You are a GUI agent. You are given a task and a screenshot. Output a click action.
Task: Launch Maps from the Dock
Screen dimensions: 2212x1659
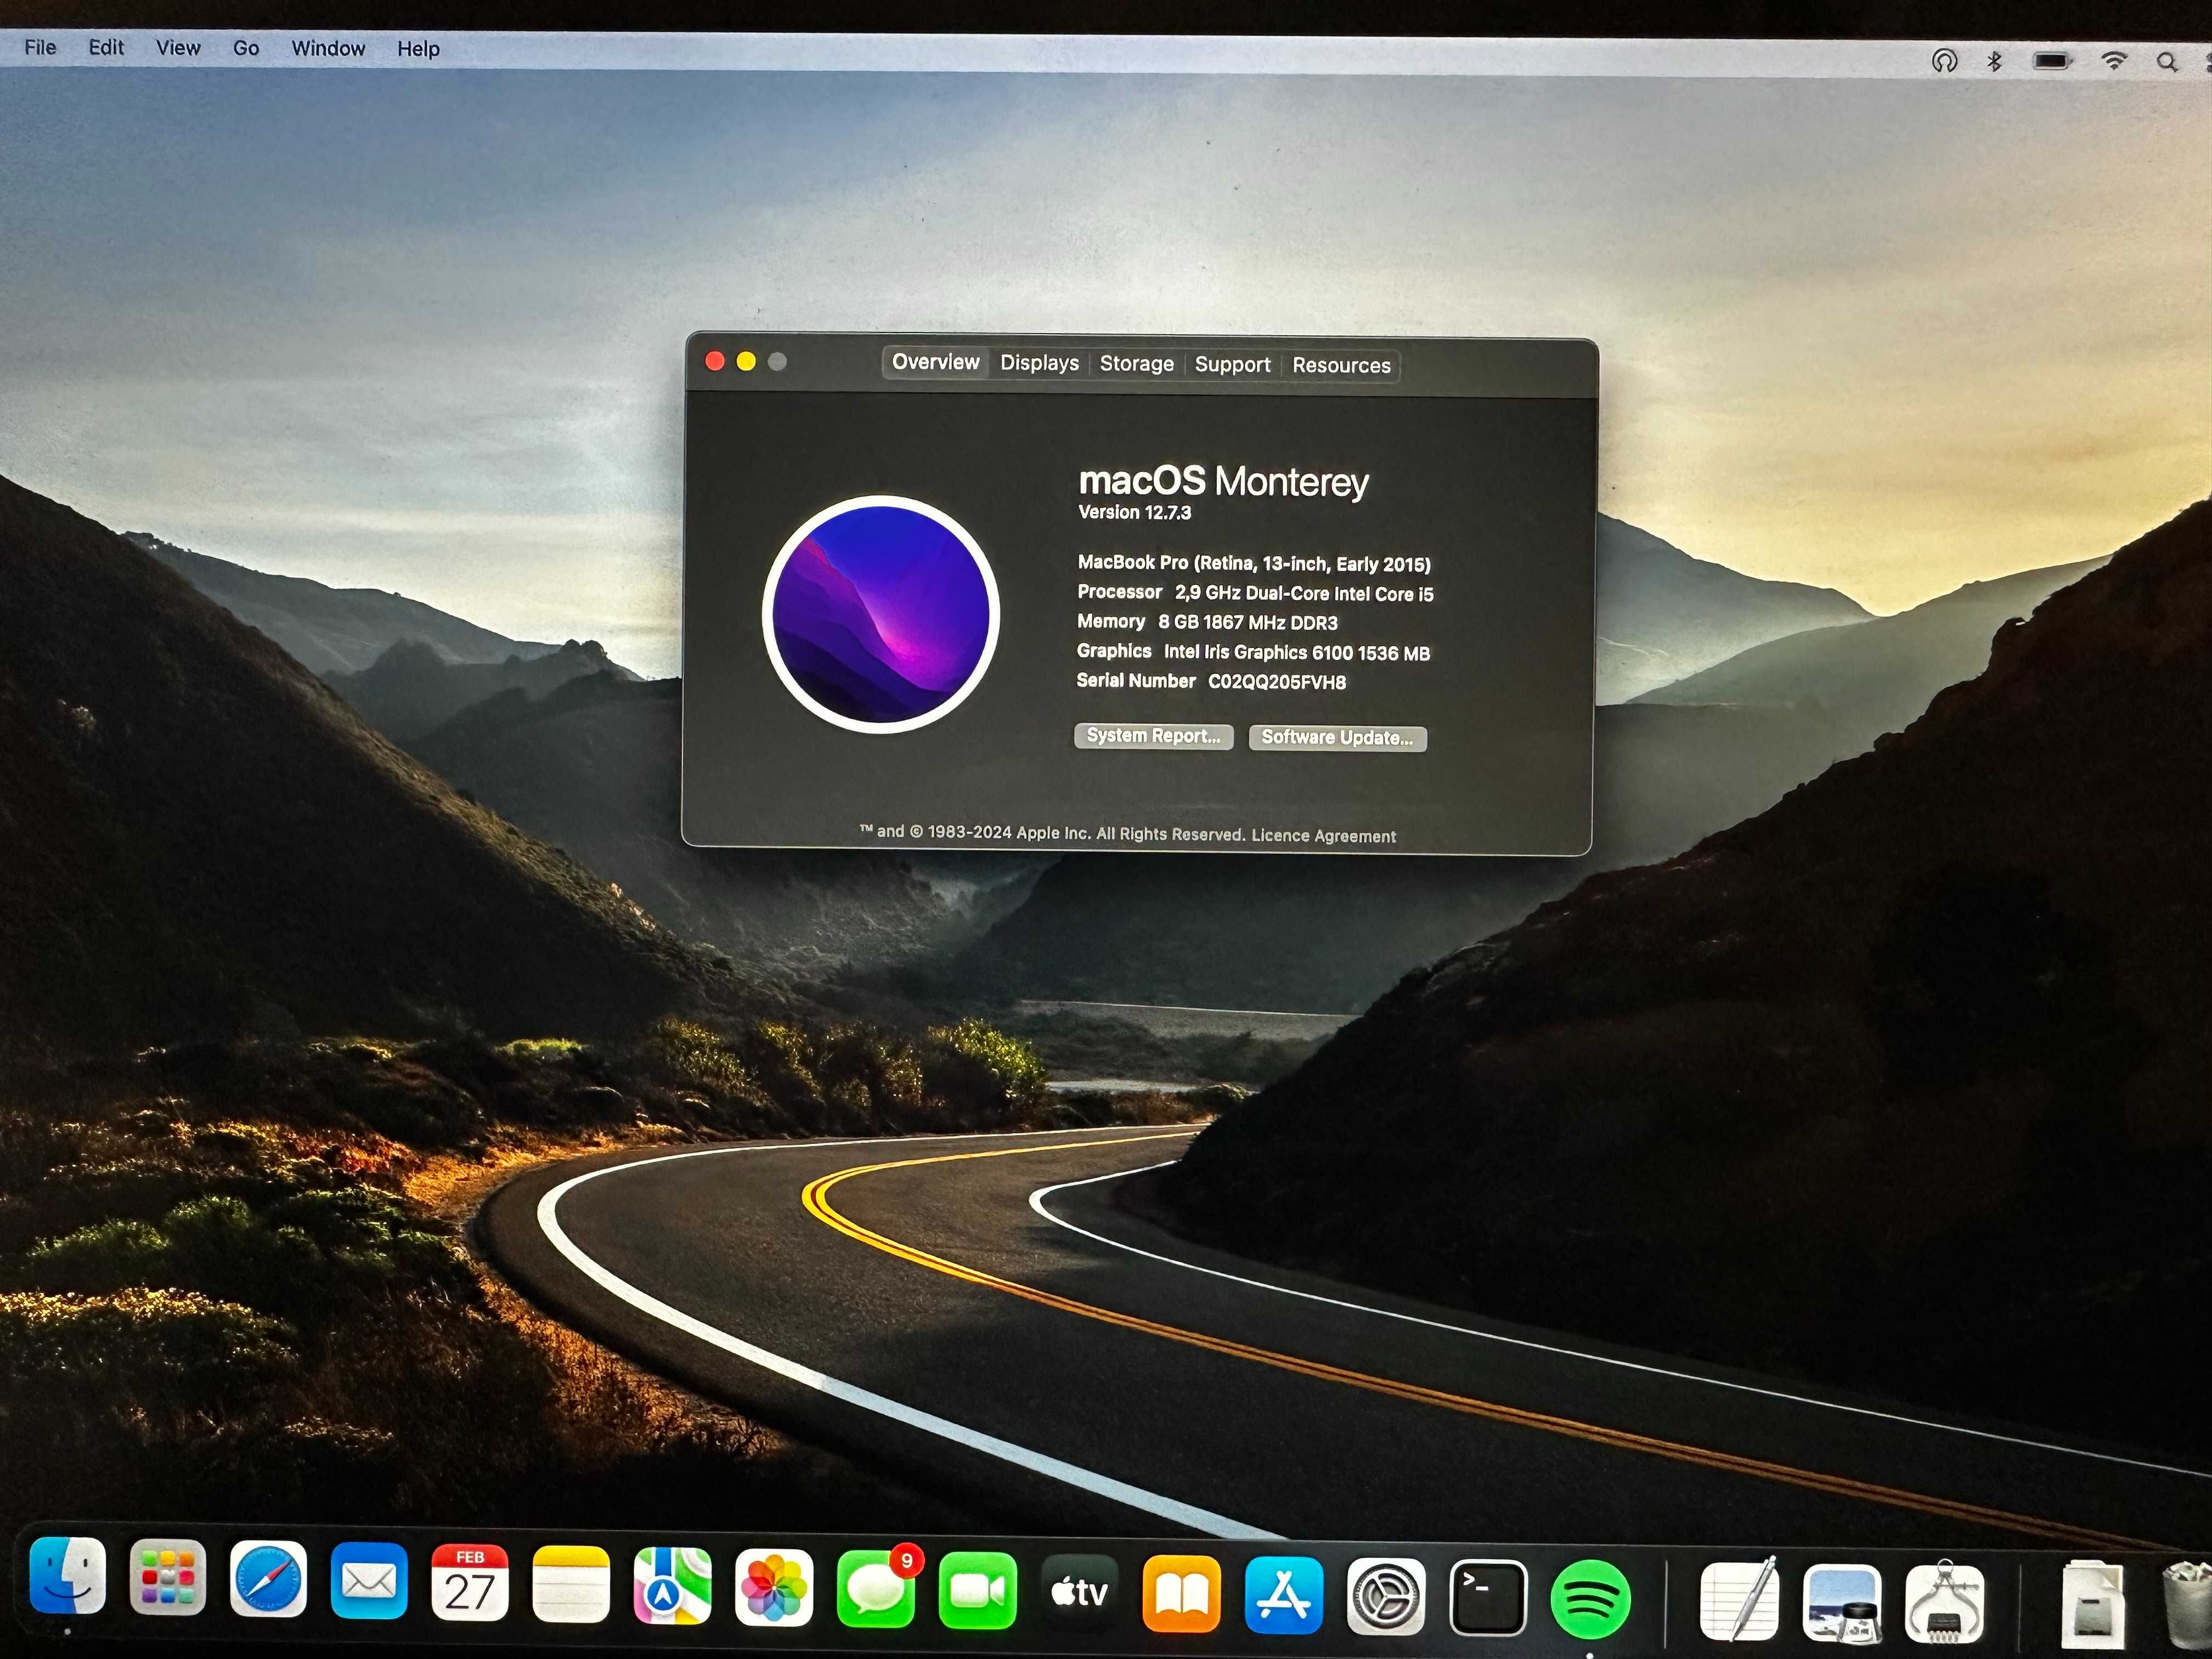point(672,1587)
